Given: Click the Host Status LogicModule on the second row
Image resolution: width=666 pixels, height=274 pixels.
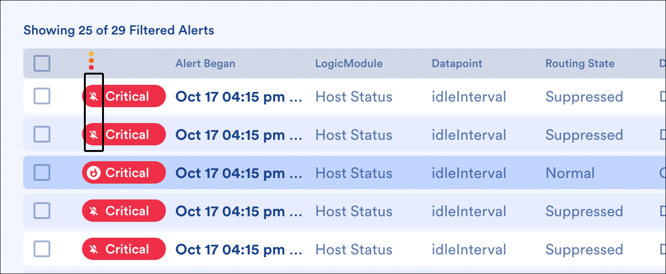Looking at the screenshot, I should click(x=354, y=134).
